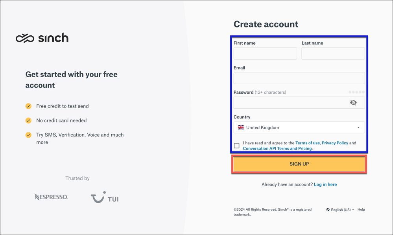The height and width of the screenshot is (235, 393).
Task: Focus the First name input field
Action: (265, 53)
